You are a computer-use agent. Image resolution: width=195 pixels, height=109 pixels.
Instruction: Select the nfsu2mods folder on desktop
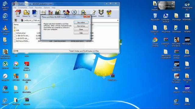(x=166, y=29)
